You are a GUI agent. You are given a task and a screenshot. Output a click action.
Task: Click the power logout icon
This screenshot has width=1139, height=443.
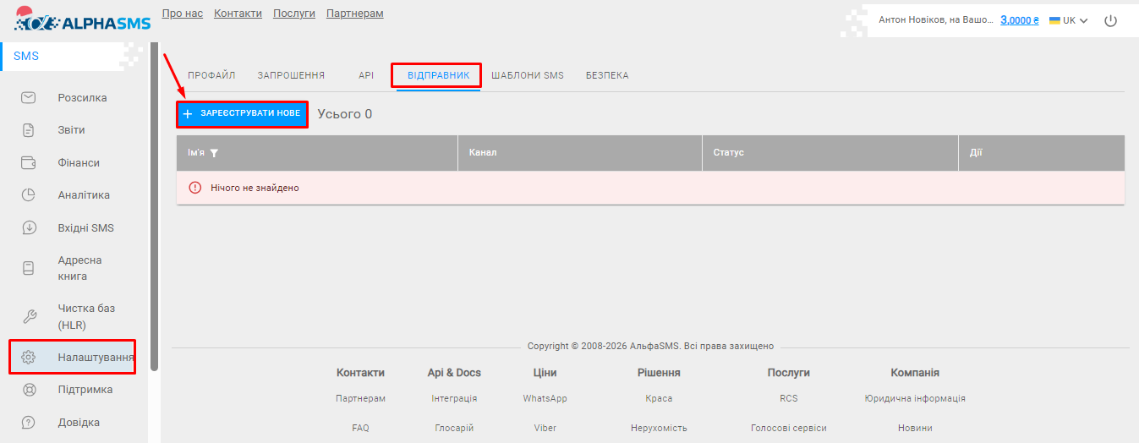click(x=1111, y=20)
